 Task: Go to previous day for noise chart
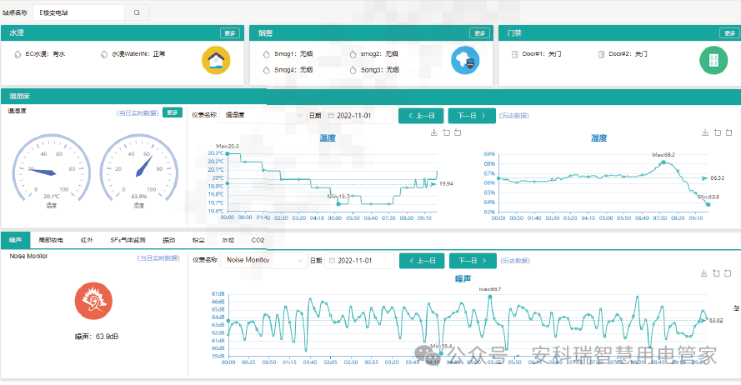[x=422, y=261]
